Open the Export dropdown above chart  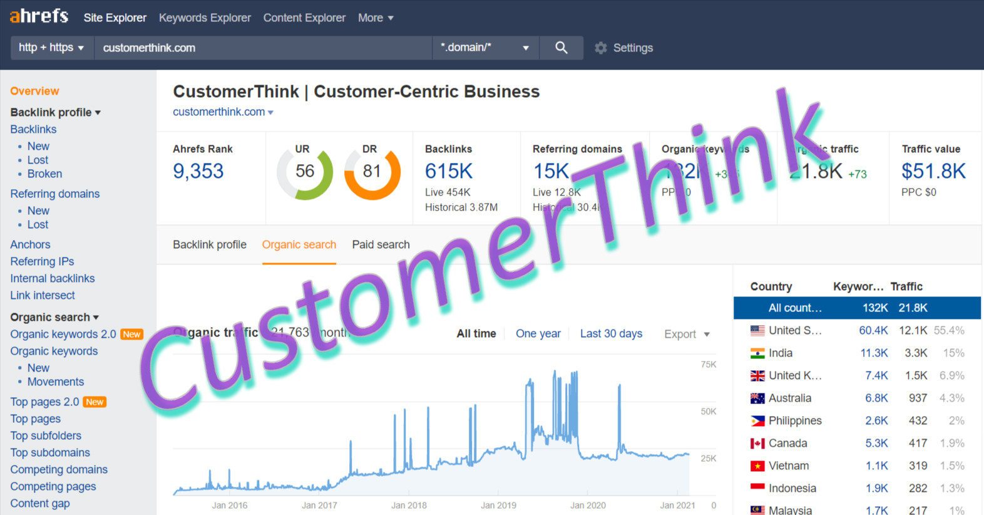click(687, 334)
